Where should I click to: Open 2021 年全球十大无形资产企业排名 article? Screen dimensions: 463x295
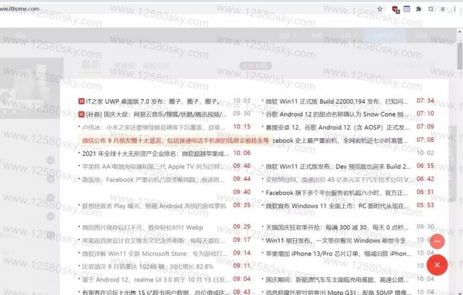pos(156,154)
